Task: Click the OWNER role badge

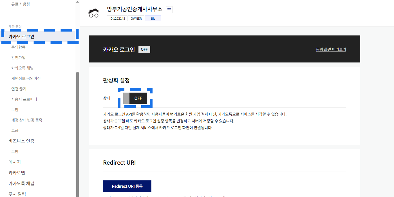Action: click(x=136, y=19)
